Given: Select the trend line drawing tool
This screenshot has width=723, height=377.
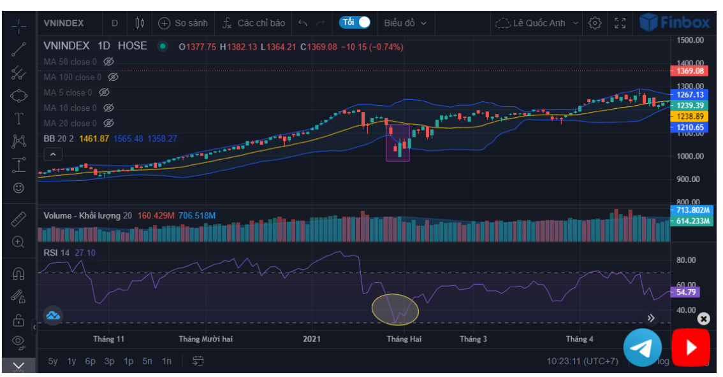Looking at the screenshot, I should pyautogui.click(x=18, y=50).
